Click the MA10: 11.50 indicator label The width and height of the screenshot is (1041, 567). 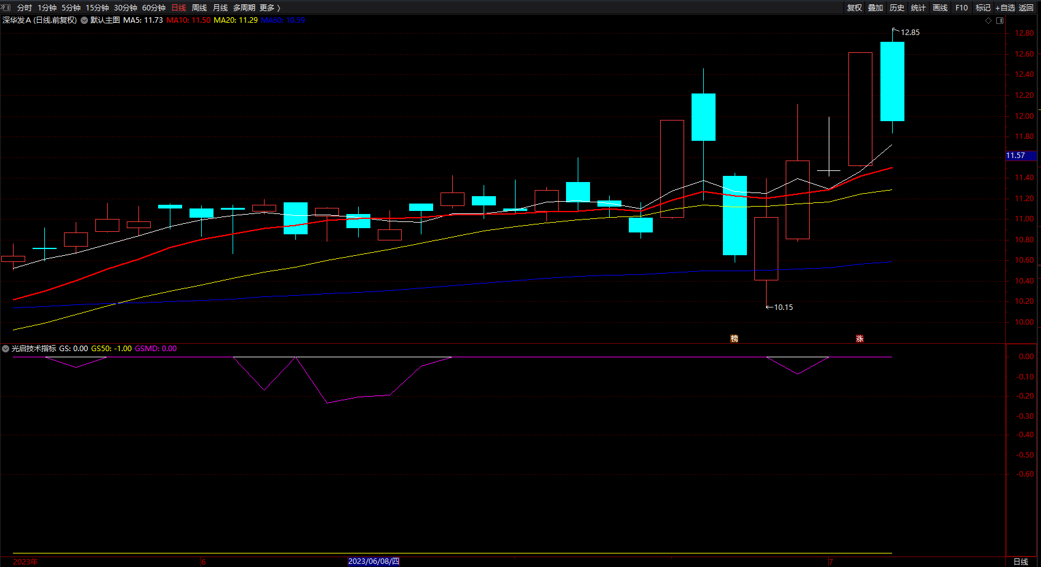[188, 20]
